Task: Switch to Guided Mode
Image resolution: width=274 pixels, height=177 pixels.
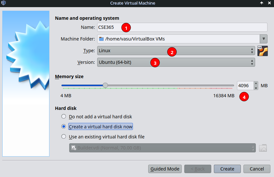Action: [x=165, y=169]
